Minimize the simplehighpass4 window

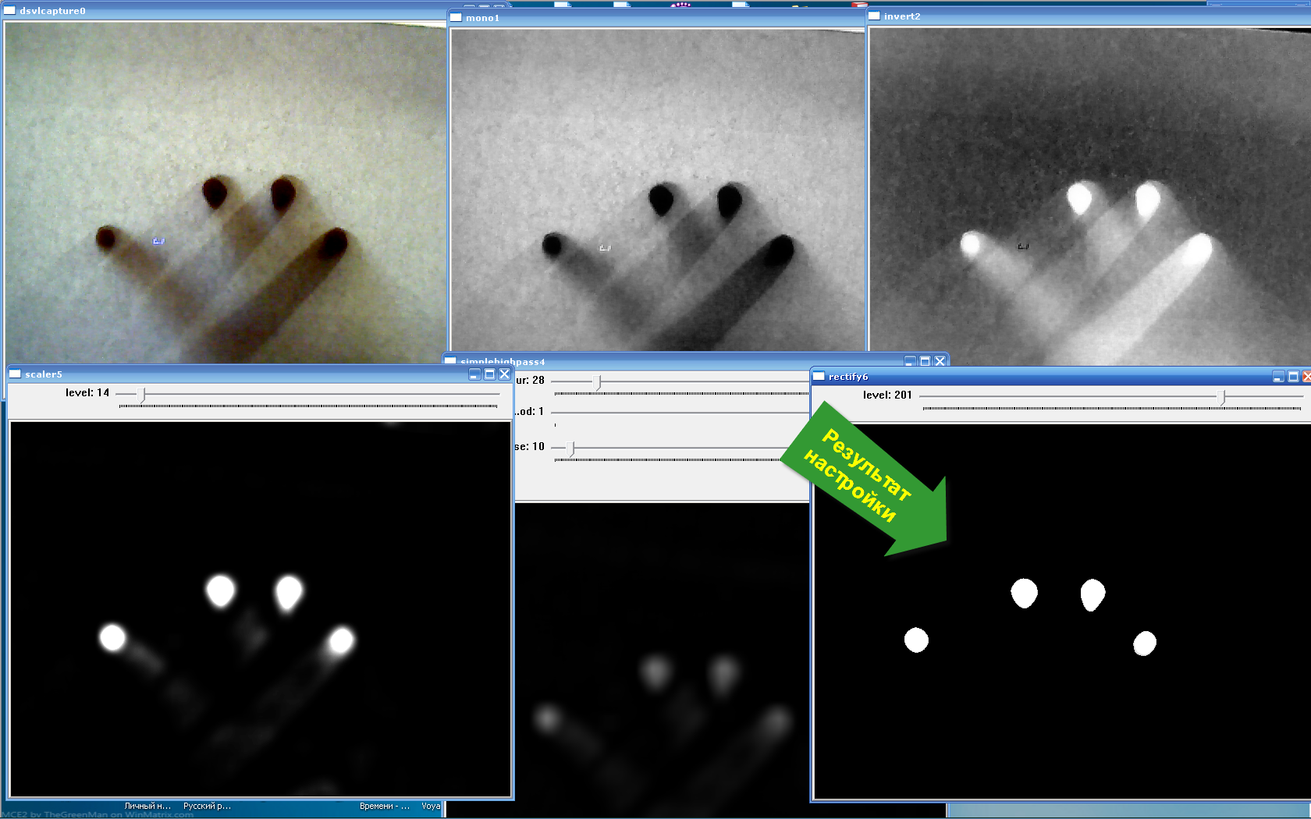(910, 361)
